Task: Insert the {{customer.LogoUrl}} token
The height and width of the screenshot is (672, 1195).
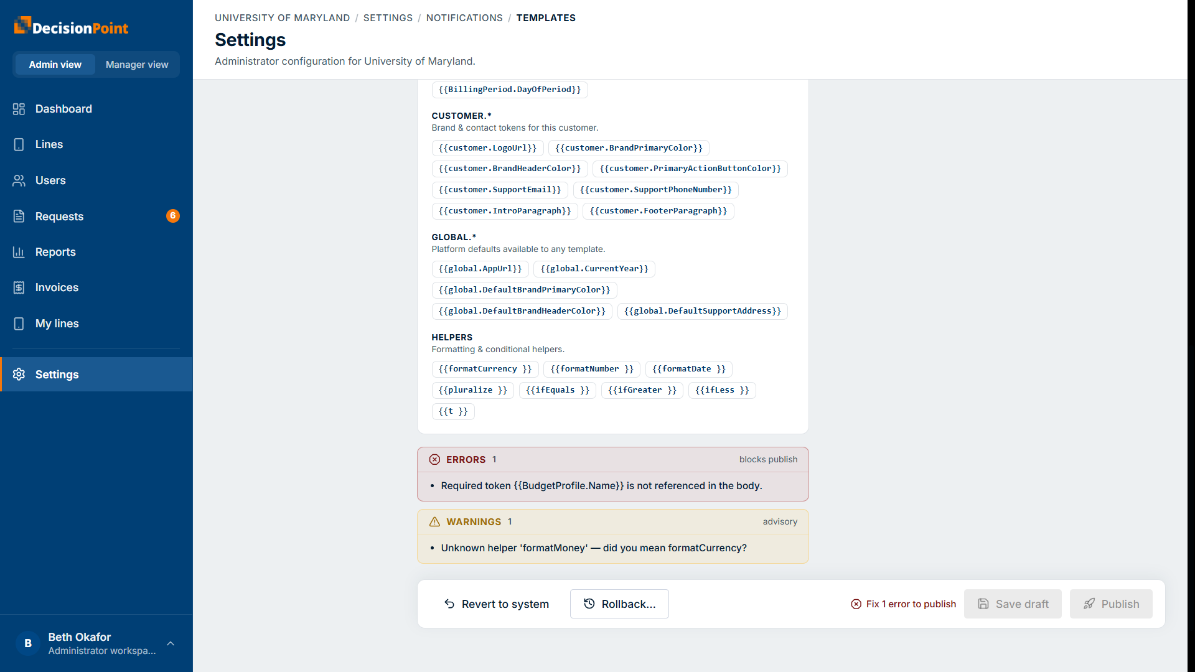Action: [487, 148]
